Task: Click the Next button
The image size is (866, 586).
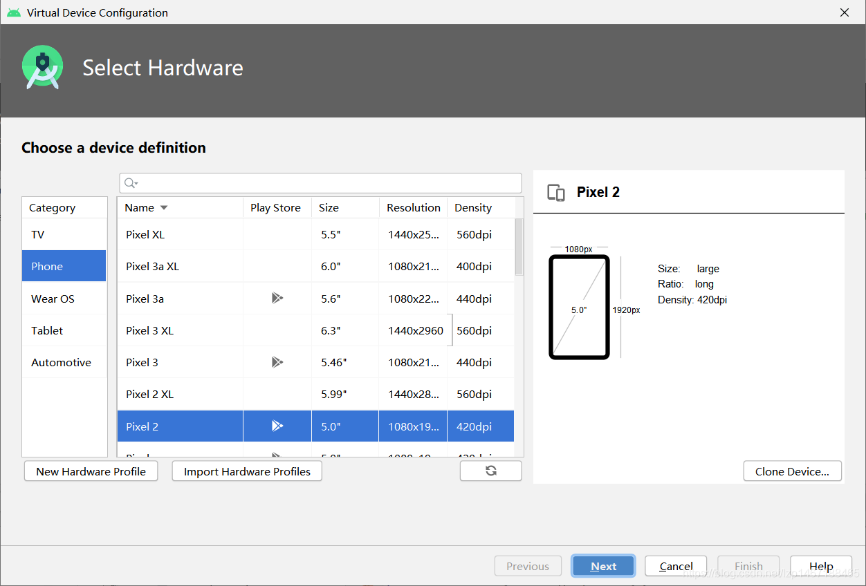Action: [603, 566]
